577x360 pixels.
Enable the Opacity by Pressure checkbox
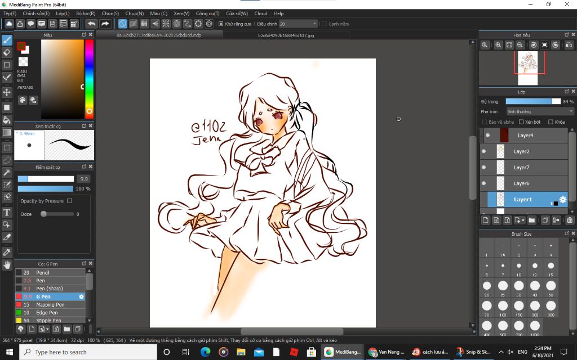(69, 201)
